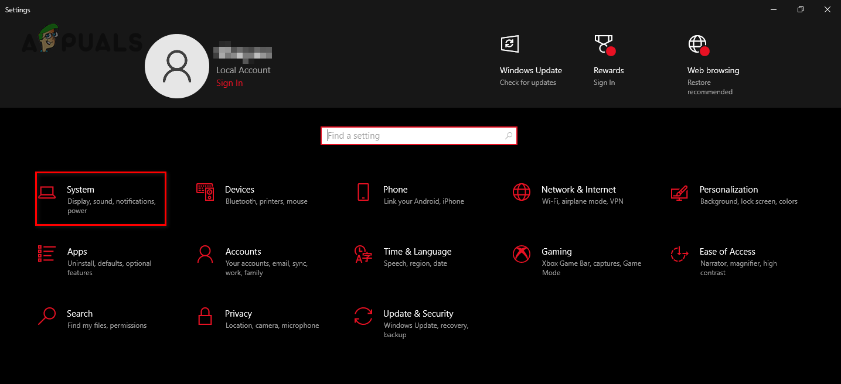Click the Web browsing globe icon
Screen dimensions: 841x384
pos(697,44)
